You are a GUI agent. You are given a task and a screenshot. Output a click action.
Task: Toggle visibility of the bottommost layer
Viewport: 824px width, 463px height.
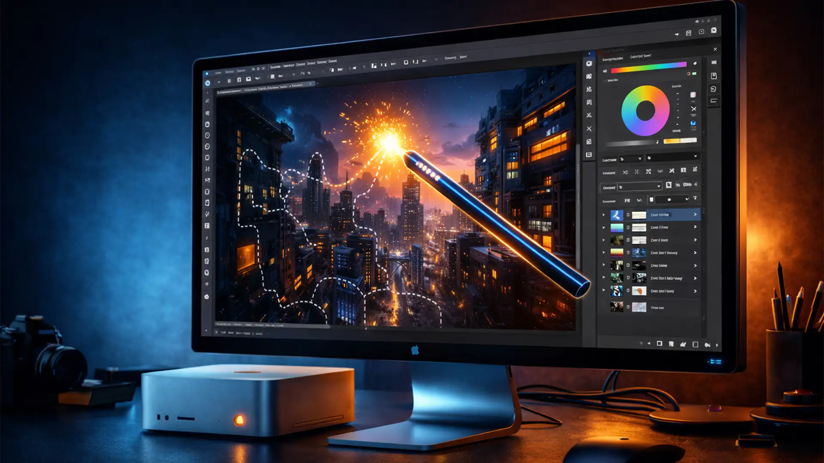[x=628, y=307]
